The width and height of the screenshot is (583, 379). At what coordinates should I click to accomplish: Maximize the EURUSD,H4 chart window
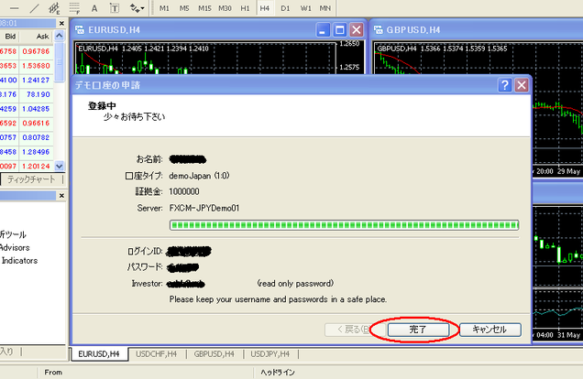(339, 30)
